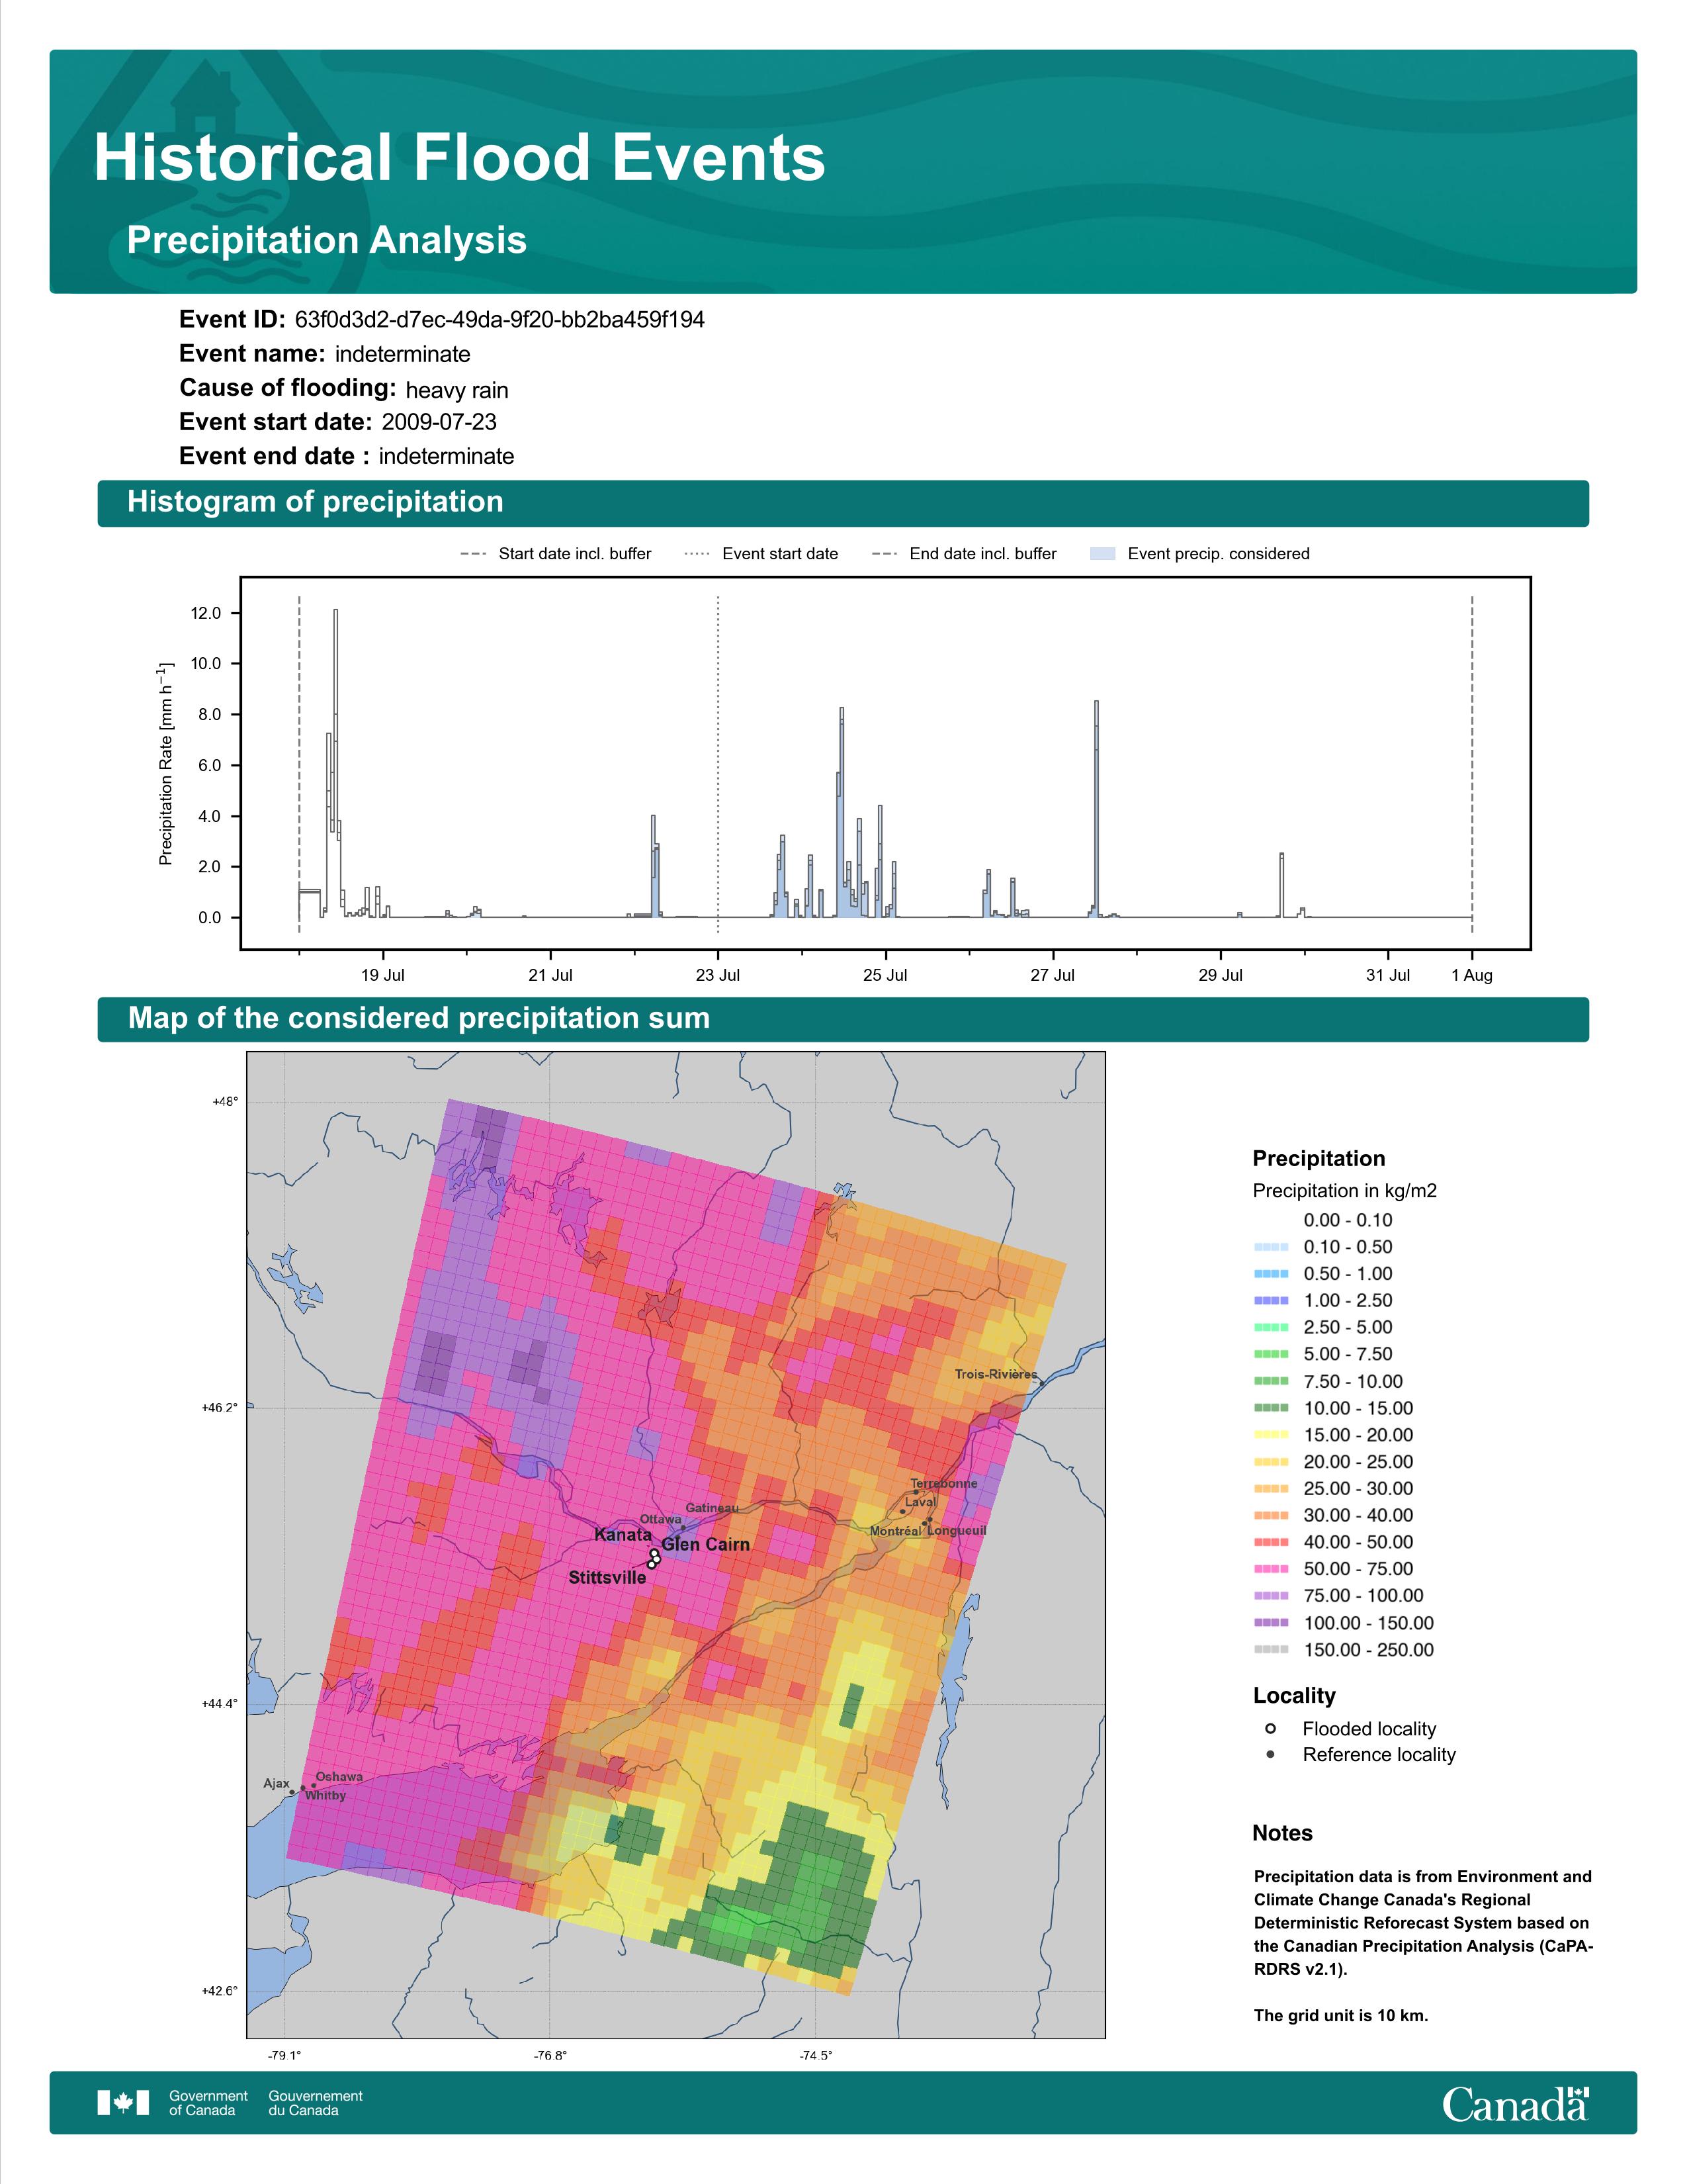Click the 100.00 - 150.00 dark purple swatch

pyautogui.click(x=1272, y=1623)
